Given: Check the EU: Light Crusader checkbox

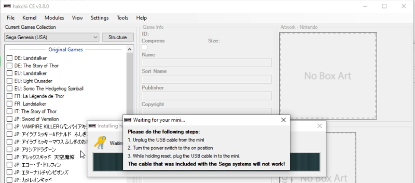Looking at the screenshot, I should (x=9, y=81).
